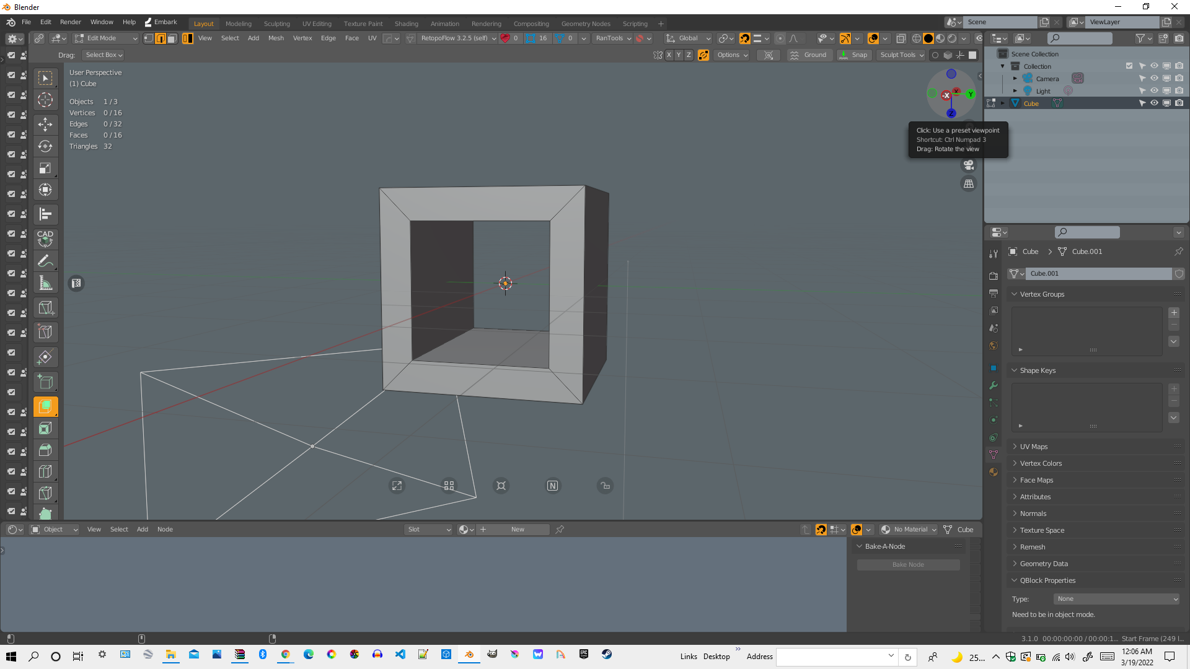Image resolution: width=1190 pixels, height=669 pixels.
Task: Expand the Camera tree item
Action: click(x=1015, y=79)
